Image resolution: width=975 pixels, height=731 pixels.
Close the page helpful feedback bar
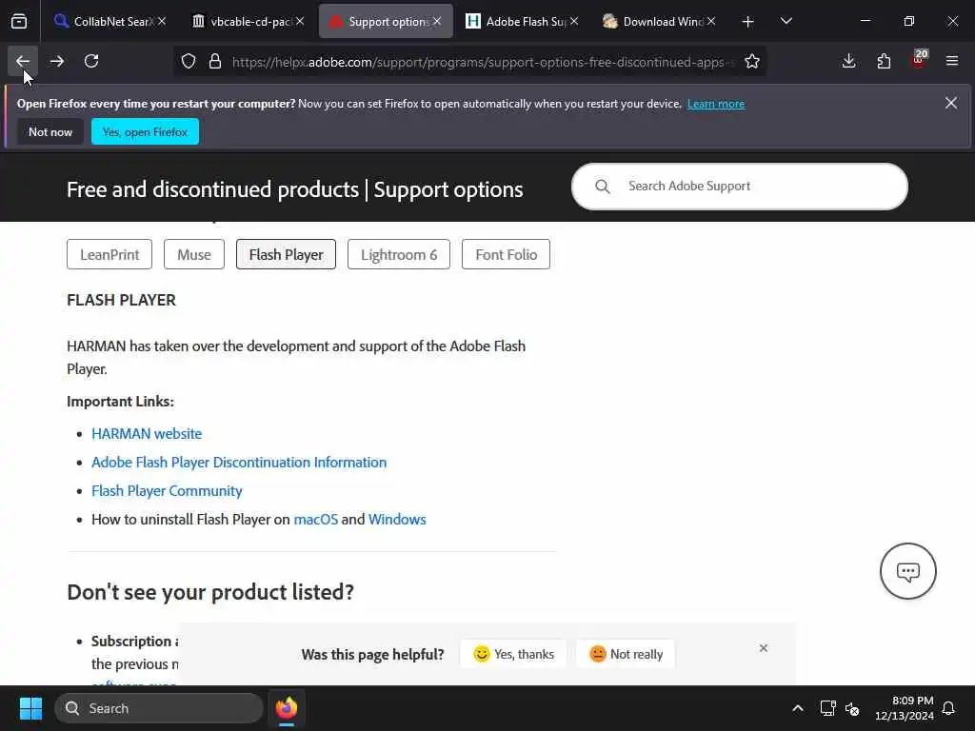764,648
